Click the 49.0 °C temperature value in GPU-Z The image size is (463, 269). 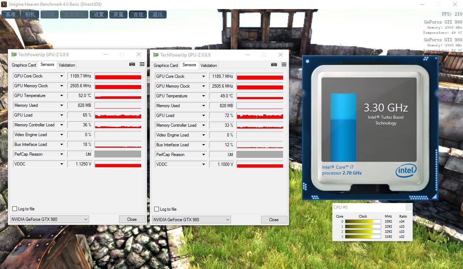coord(222,96)
